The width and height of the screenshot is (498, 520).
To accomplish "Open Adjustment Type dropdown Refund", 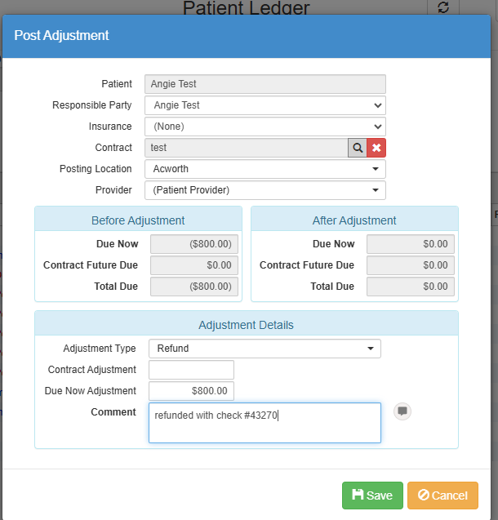I will tap(265, 349).
